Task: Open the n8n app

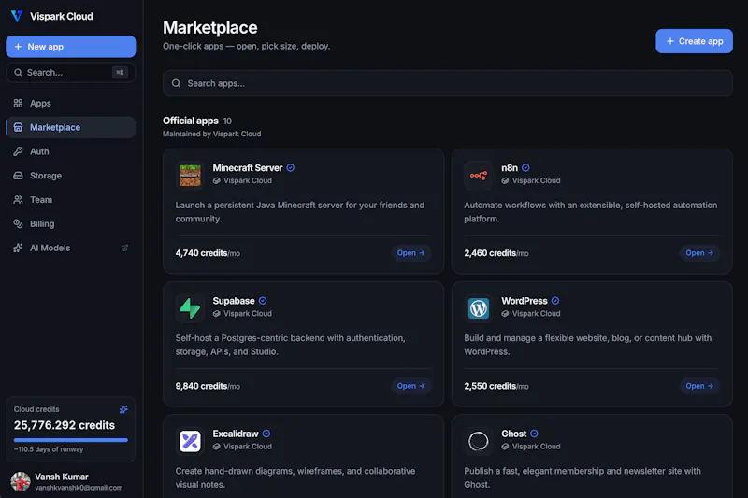Action: [699, 253]
